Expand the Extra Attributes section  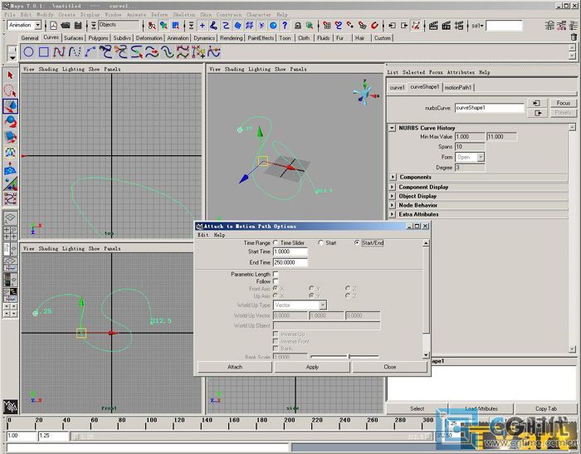click(393, 214)
